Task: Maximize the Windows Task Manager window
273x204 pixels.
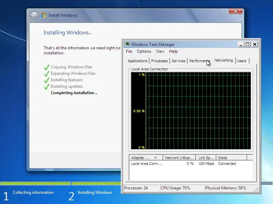Action: 247,45
